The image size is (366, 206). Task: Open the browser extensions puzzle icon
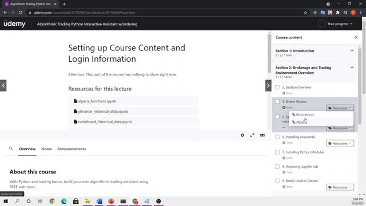tap(337, 13)
